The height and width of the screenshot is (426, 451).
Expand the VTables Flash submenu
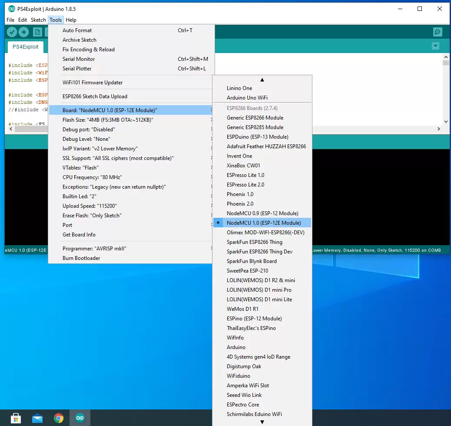[x=131, y=167]
